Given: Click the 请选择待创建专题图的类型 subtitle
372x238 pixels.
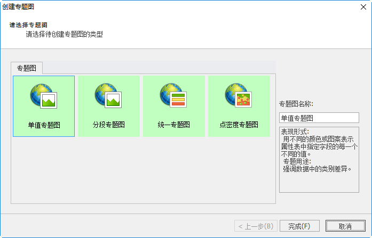Looking at the screenshot, I should [64, 35].
